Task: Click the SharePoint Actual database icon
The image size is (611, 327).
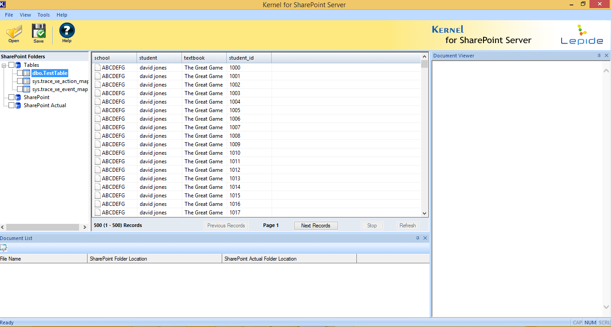Action: 18,105
